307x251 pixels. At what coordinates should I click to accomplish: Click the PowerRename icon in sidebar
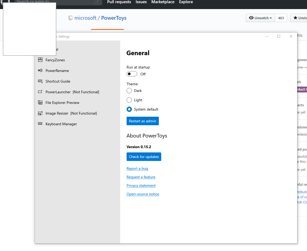click(x=40, y=71)
